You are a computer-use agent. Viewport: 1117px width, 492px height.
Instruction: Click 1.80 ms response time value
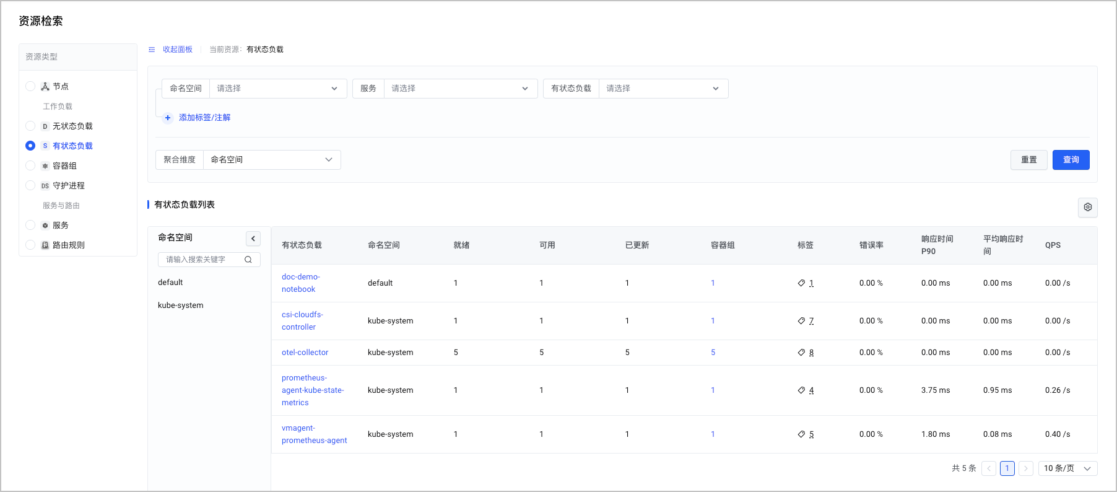[x=936, y=434]
